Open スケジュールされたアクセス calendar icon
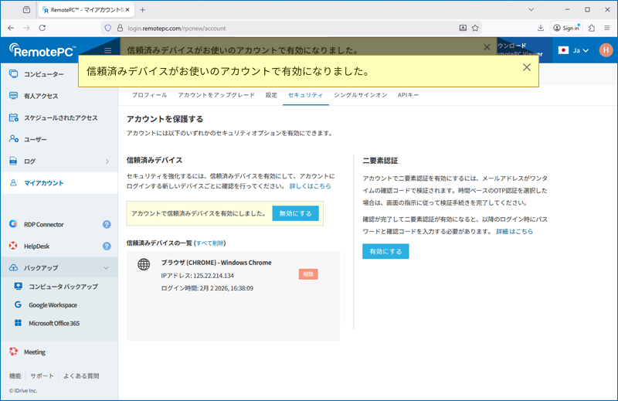Screen dimensions: 618x401 coord(13,117)
